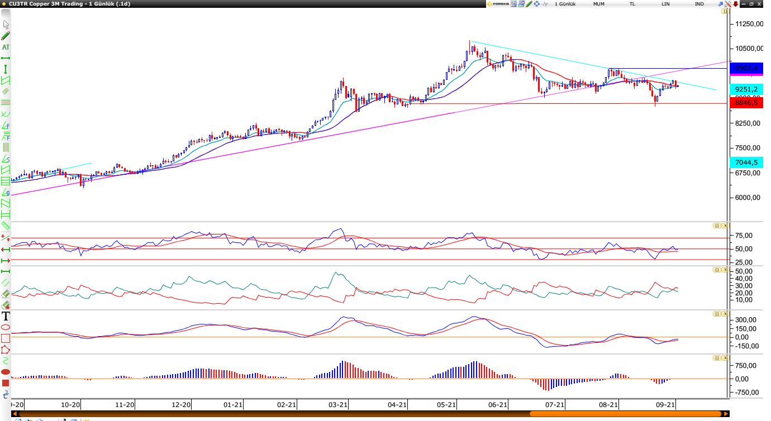The height and width of the screenshot is (421, 771).
Task: Open the 1 Günlük period selector
Action: (565, 4)
